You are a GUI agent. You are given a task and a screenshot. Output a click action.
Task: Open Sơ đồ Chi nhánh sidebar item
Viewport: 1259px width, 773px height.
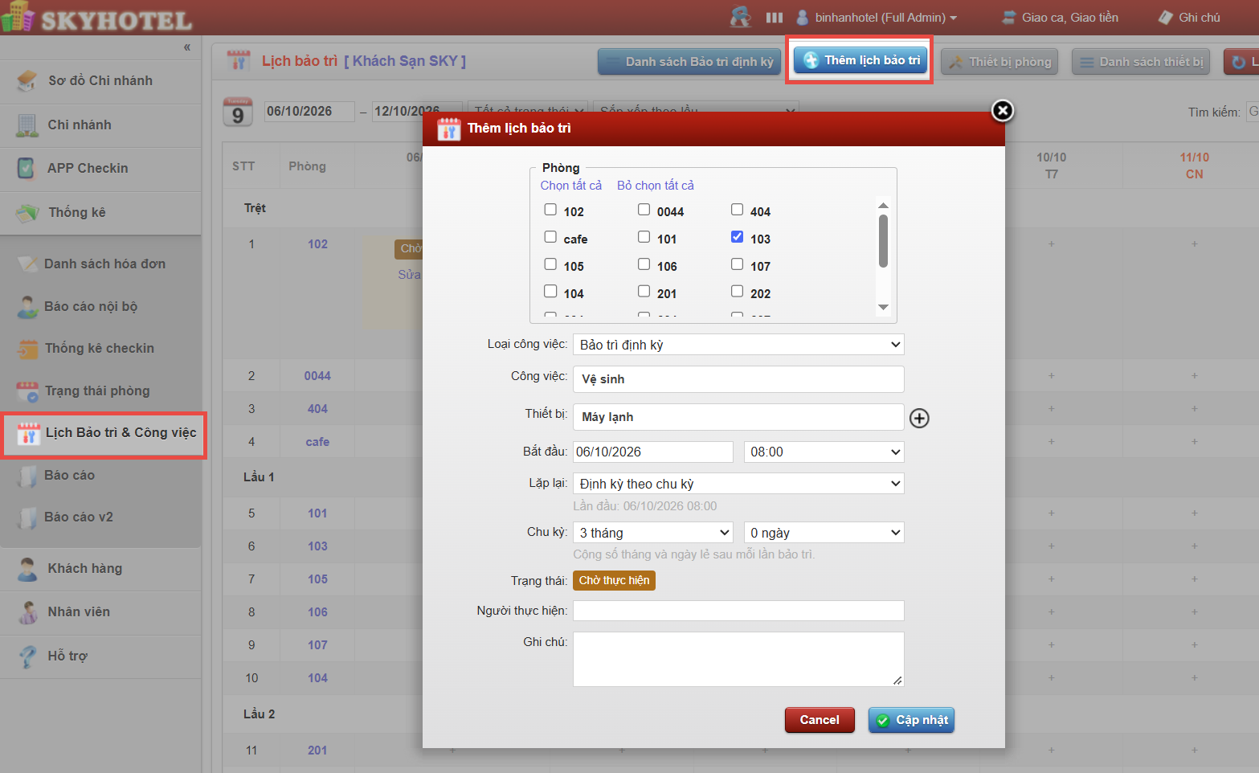[100, 80]
